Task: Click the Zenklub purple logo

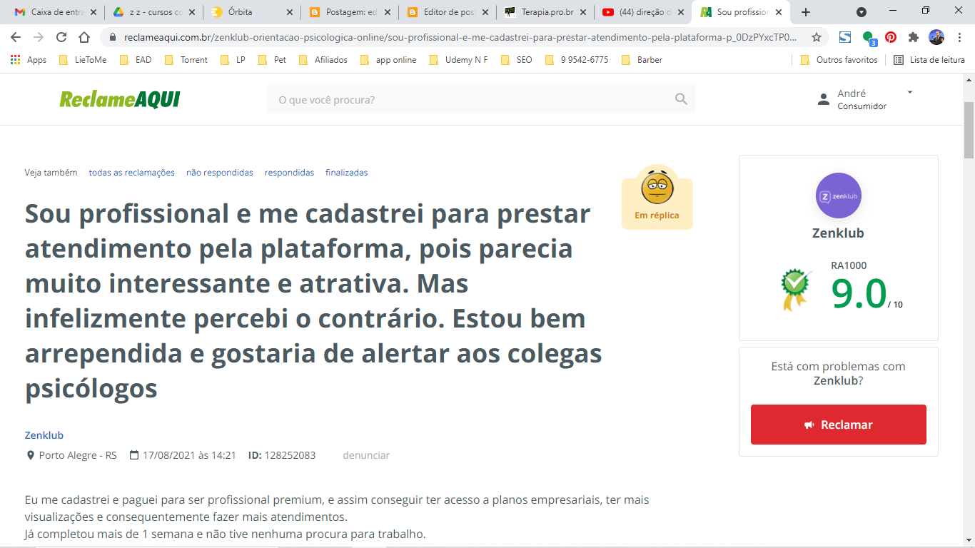Action: tap(839, 196)
